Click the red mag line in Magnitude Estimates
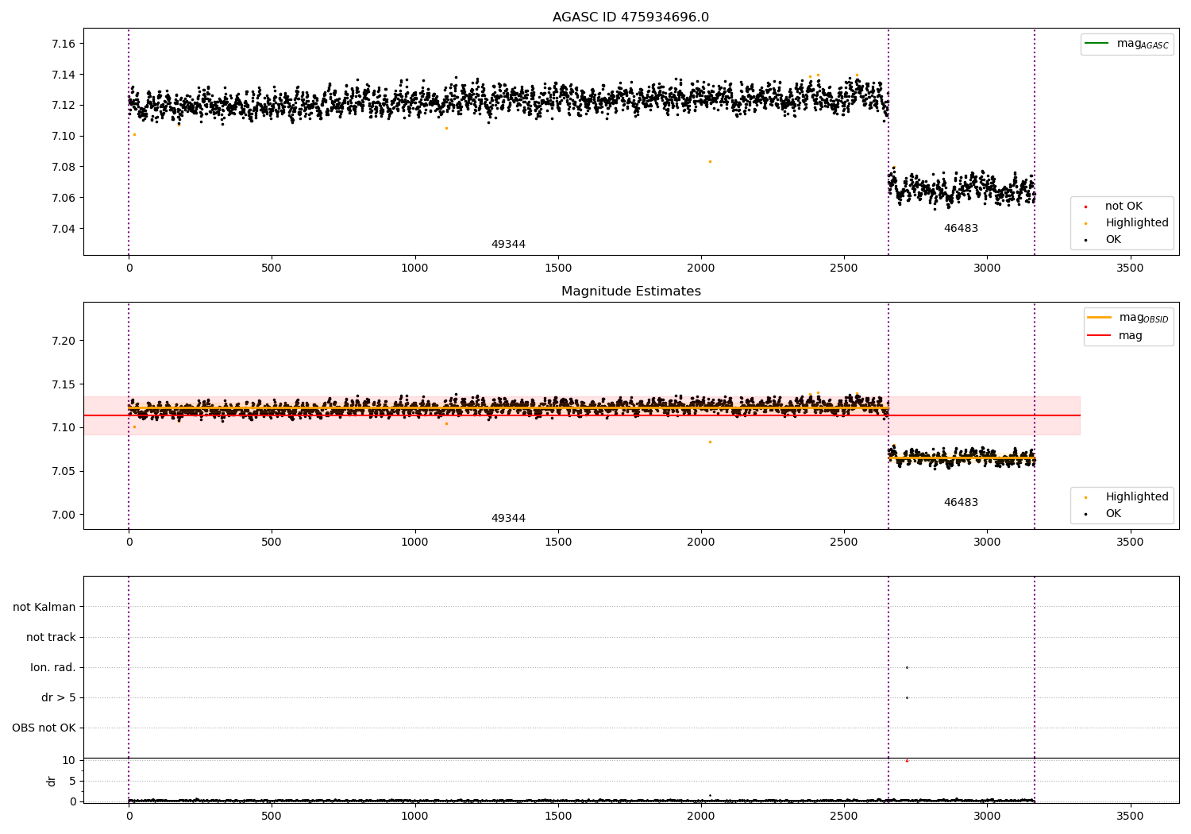The width and height of the screenshot is (1191, 834). click(x=582, y=415)
